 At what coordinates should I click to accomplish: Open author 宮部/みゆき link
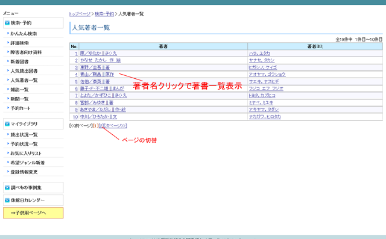click(x=96, y=103)
